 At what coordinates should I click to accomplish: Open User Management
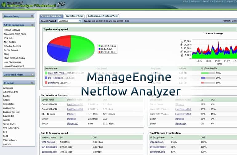coord(12,62)
